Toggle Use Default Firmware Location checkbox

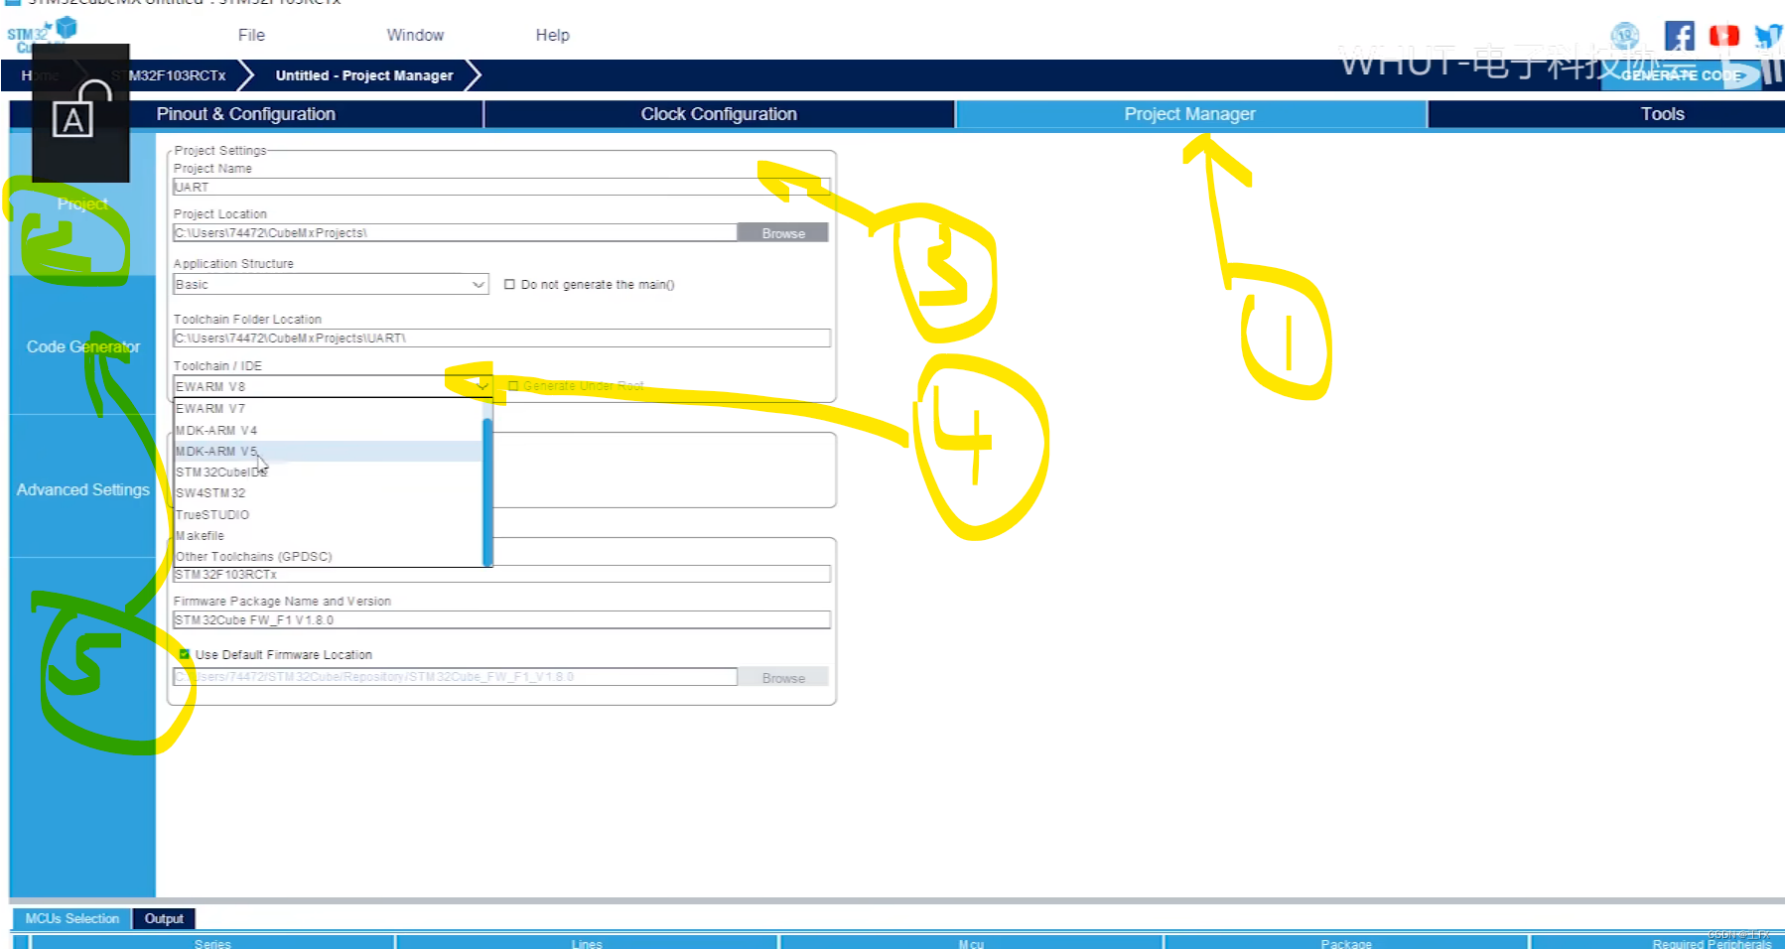pyautogui.click(x=185, y=654)
